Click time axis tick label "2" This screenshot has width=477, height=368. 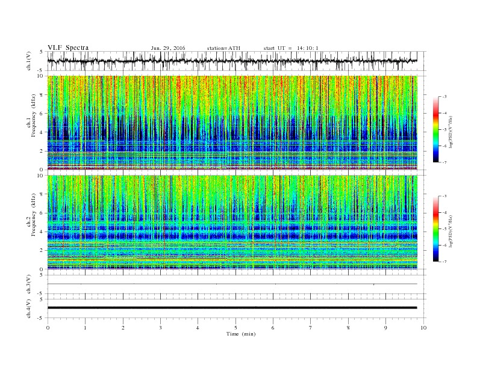(123, 328)
